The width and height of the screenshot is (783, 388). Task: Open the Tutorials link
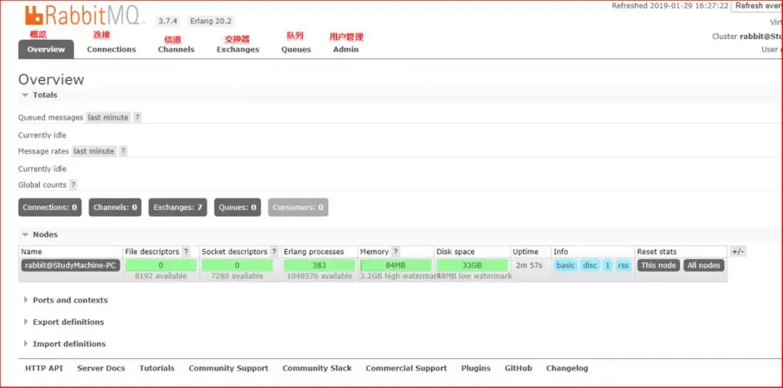(x=157, y=368)
